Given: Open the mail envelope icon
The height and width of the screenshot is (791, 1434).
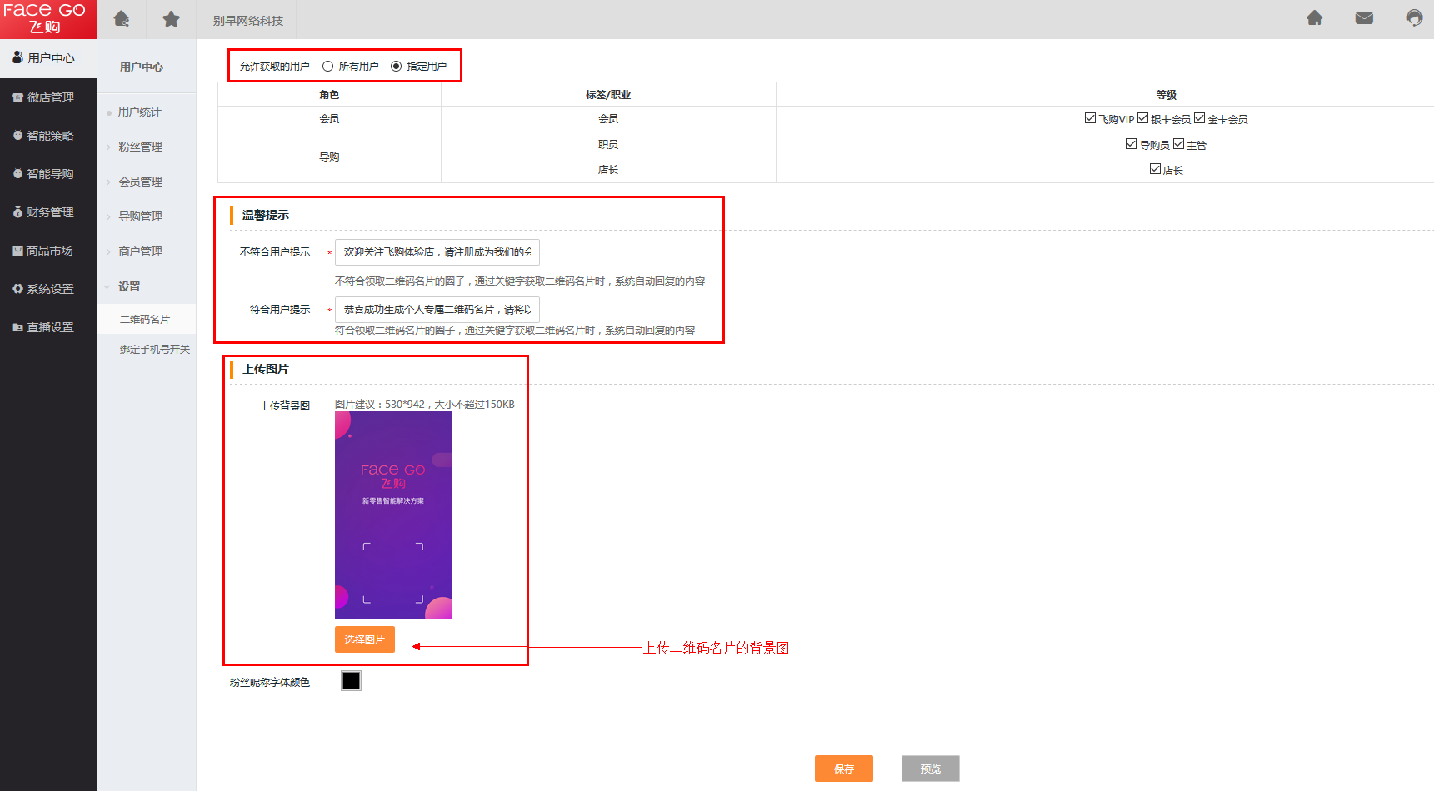Looking at the screenshot, I should 1364,18.
